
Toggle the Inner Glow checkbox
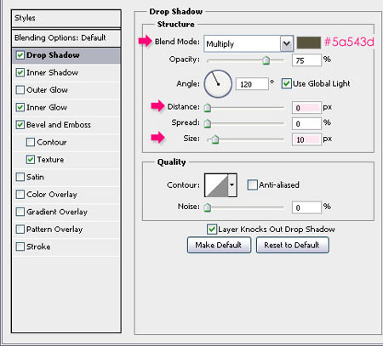[x=20, y=107]
